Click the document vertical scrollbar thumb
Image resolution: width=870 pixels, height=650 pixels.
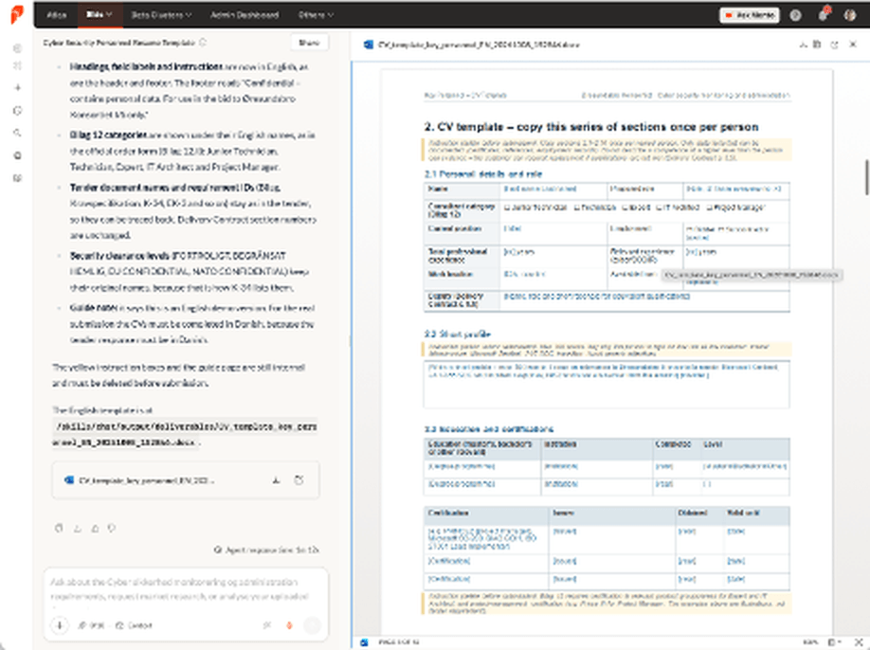coord(866,177)
